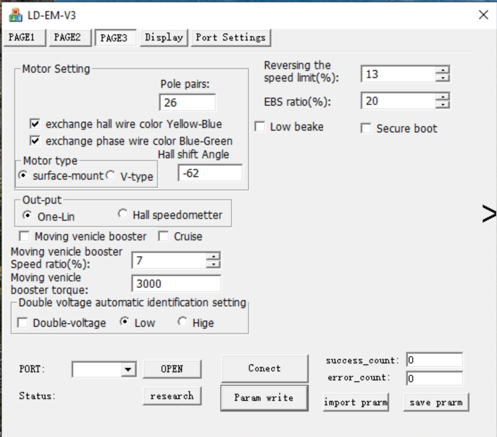This screenshot has height=437, width=497.
Task: Uncheck exchange phase wire color Blue-Green
Action: point(34,141)
